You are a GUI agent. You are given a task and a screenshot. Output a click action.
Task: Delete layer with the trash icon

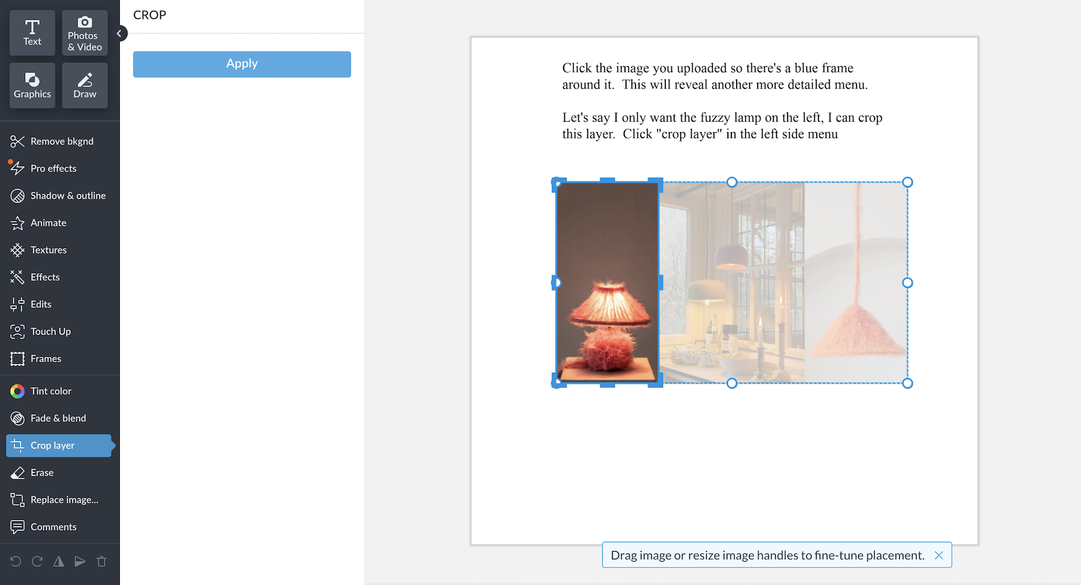coord(102,562)
